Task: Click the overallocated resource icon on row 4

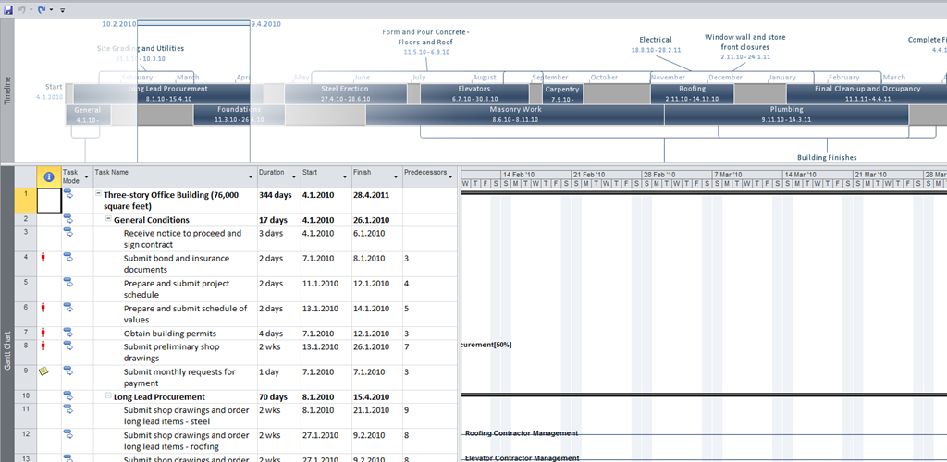Action: pos(42,259)
